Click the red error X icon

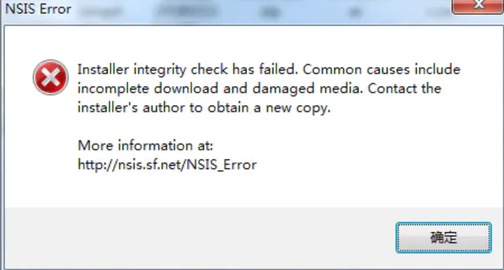[x=50, y=77]
